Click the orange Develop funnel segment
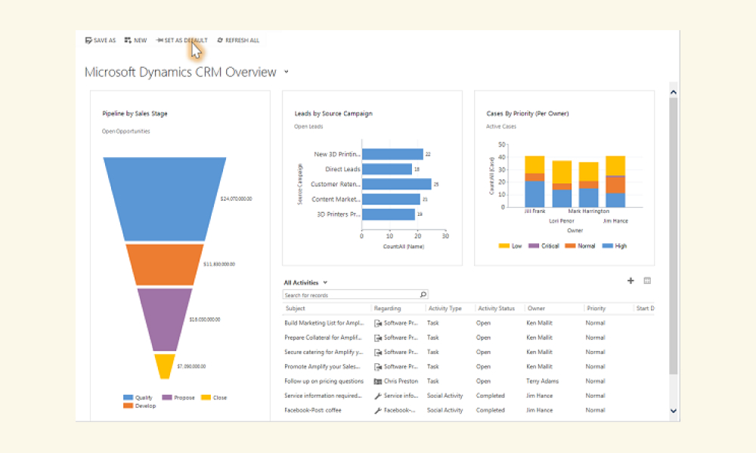The height and width of the screenshot is (453, 756). pos(164,264)
